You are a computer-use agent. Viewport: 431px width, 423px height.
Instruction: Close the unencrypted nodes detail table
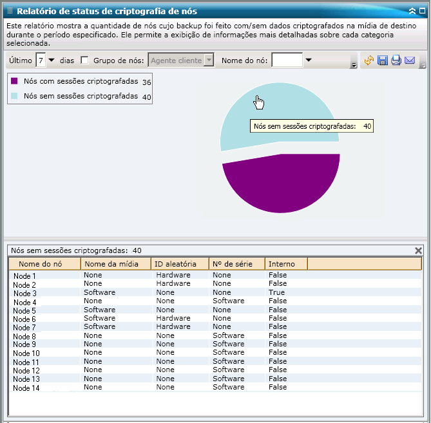[418, 250]
